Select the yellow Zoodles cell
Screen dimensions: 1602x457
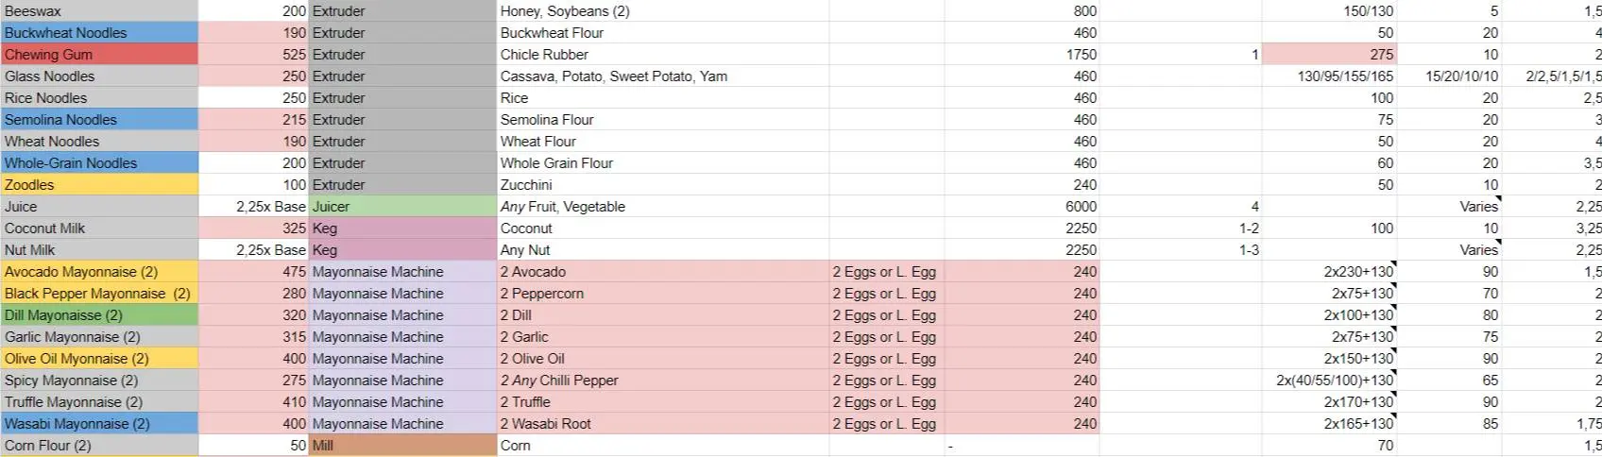99,184
